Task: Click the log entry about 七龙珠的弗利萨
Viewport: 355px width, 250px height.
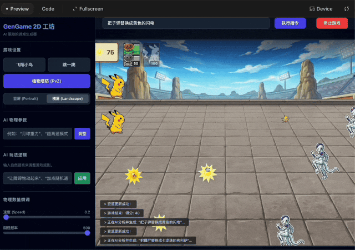Action: (148, 241)
